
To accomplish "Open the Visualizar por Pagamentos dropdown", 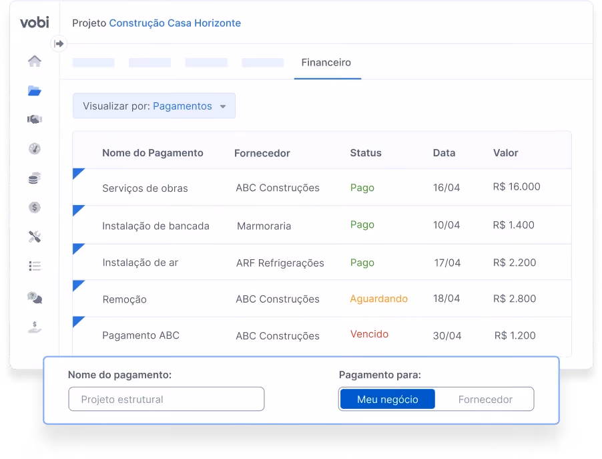I will 154,106.
